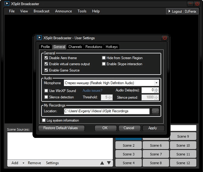Open the Tools menu
203x172 pixels.
click(x=82, y=11)
